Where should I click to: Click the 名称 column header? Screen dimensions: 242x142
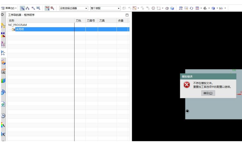12,20
